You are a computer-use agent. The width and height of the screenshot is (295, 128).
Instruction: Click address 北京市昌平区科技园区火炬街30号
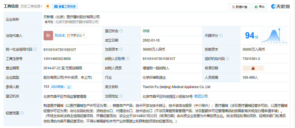pos(168,96)
